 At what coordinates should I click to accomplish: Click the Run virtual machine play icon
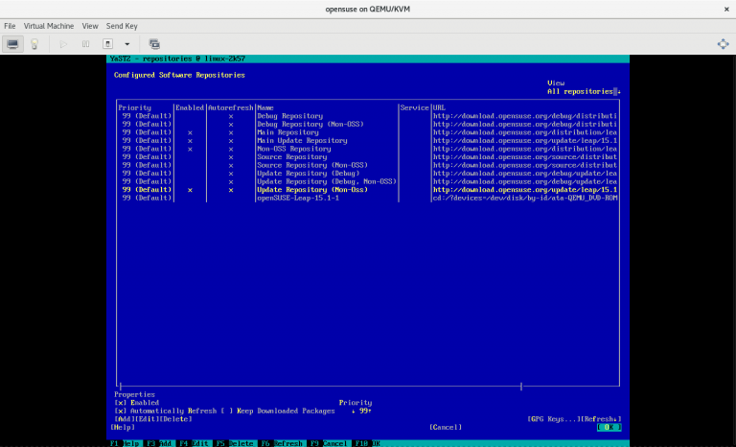pyautogui.click(x=63, y=44)
